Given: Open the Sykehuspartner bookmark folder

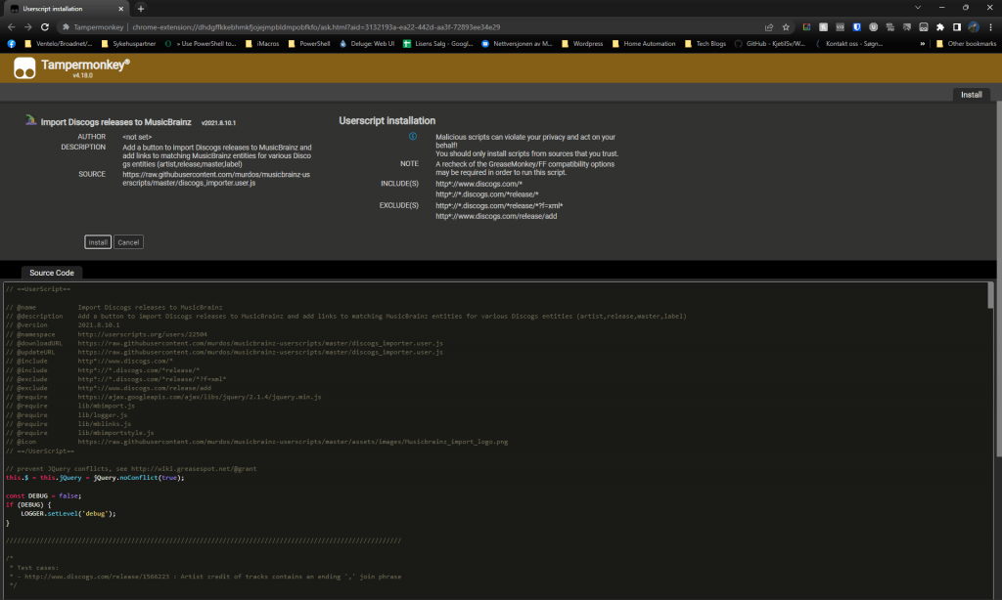Looking at the screenshot, I should (128, 44).
